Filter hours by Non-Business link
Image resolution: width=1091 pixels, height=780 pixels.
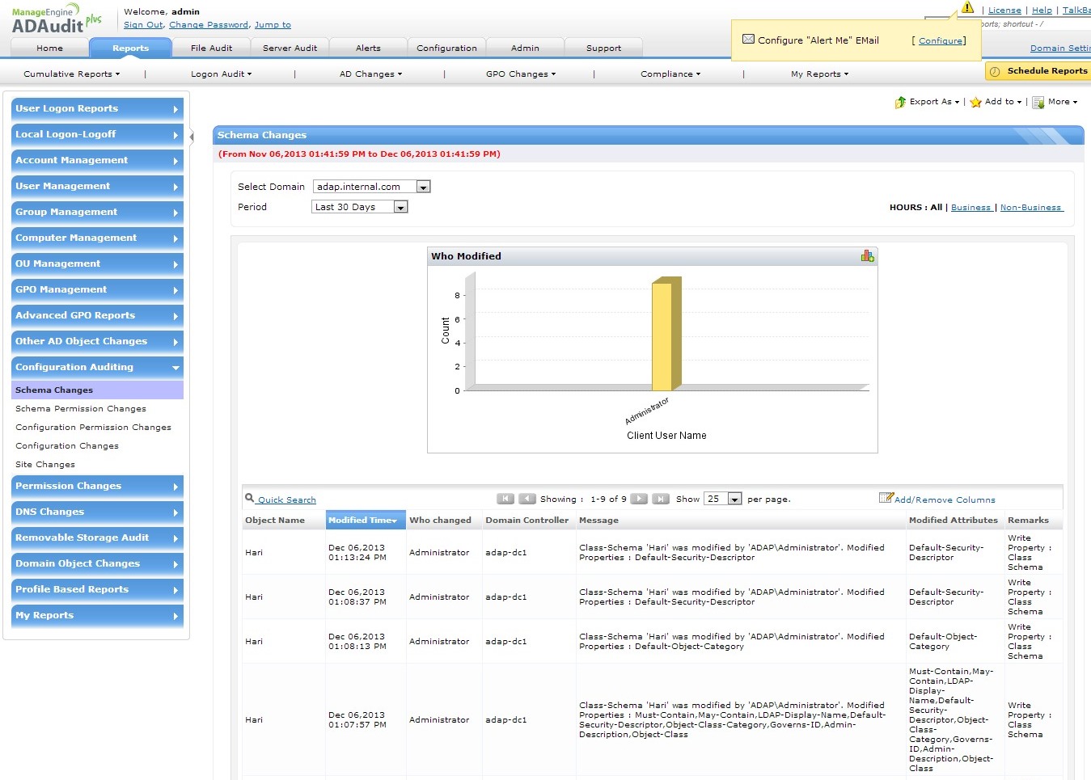[1030, 208]
